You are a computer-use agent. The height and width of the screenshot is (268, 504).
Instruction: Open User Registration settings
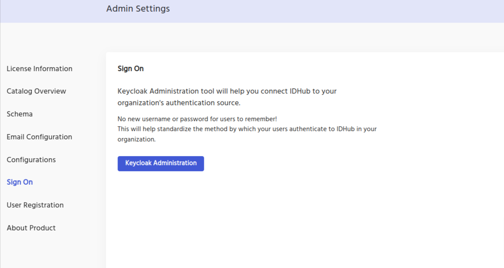[x=35, y=205]
